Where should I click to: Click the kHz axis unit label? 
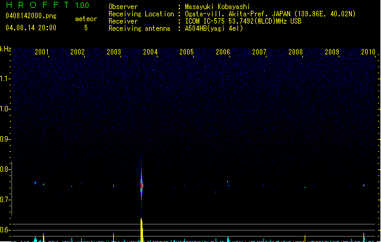5,49
